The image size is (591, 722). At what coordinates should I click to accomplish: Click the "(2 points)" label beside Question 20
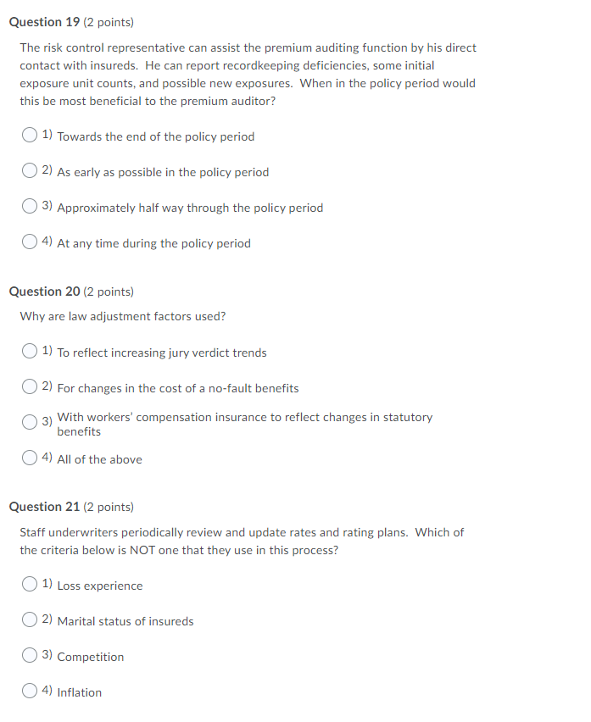coord(109,291)
